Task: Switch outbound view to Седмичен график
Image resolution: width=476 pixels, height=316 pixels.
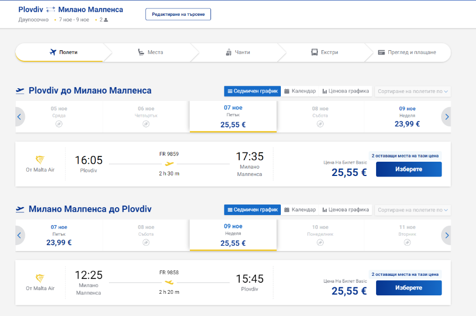Action: tap(253, 91)
